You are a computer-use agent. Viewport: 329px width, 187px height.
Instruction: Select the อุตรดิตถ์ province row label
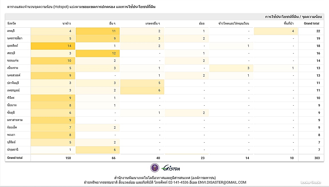(13, 46)
